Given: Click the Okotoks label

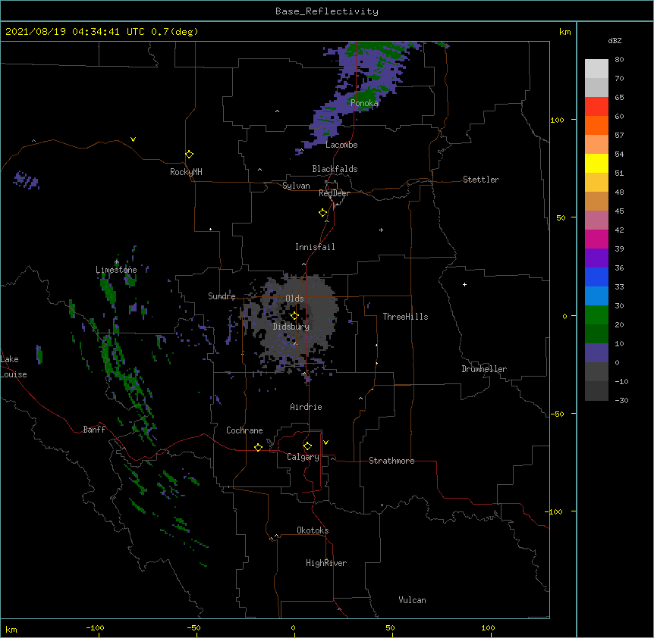Looking at the screenshot, I should (313, 530).
